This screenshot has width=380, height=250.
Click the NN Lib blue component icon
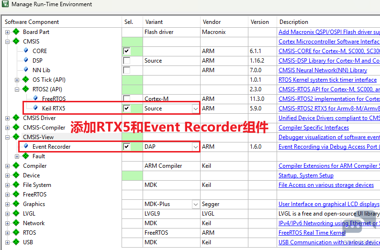coord(26,69)
